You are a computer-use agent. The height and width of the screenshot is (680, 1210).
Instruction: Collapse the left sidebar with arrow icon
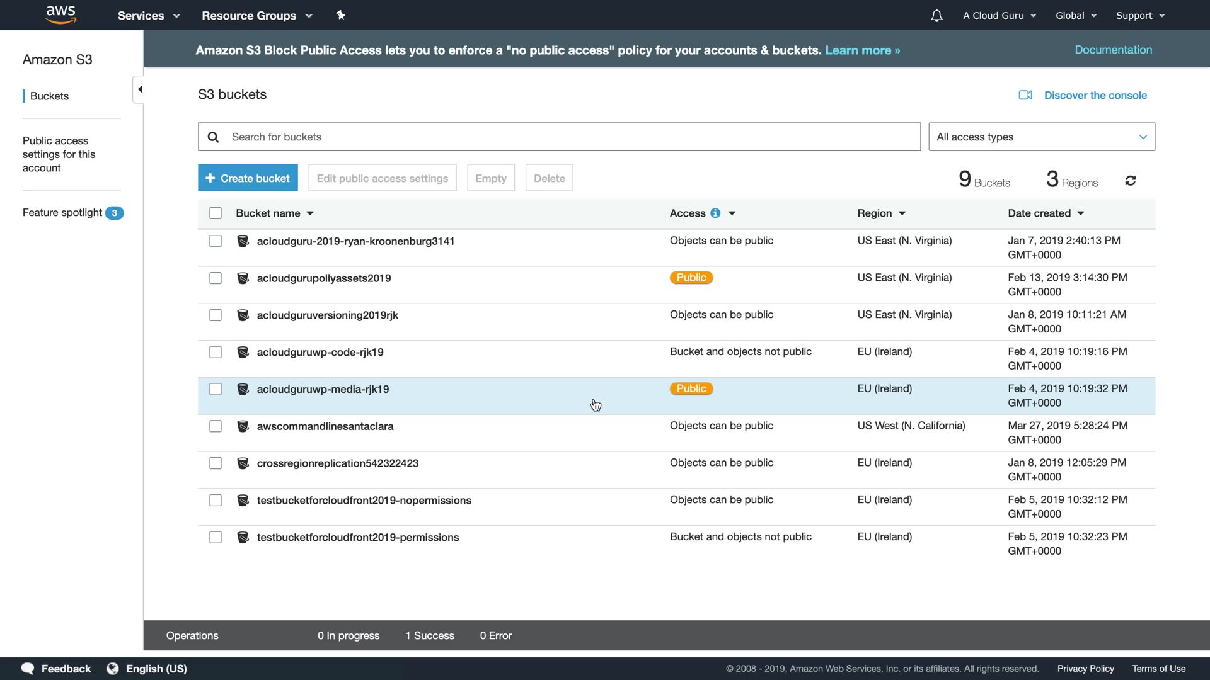(x=139, y=89)
